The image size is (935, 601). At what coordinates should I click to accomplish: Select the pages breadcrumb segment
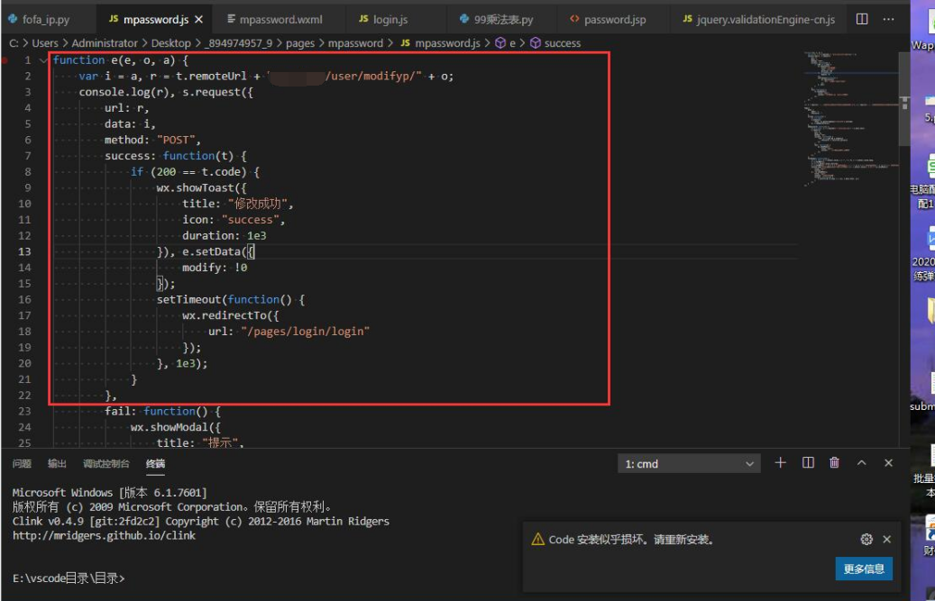click(x=300, y=43)
